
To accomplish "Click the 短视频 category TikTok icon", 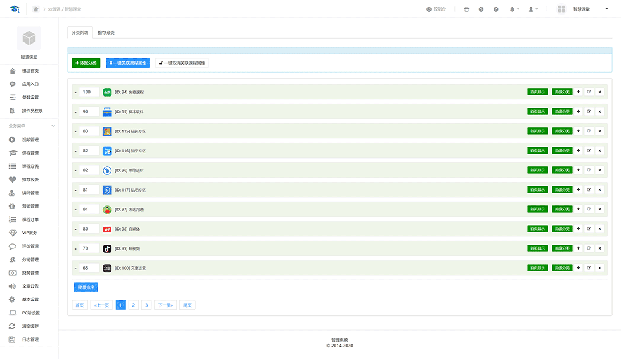I will [x=107, y=248].
